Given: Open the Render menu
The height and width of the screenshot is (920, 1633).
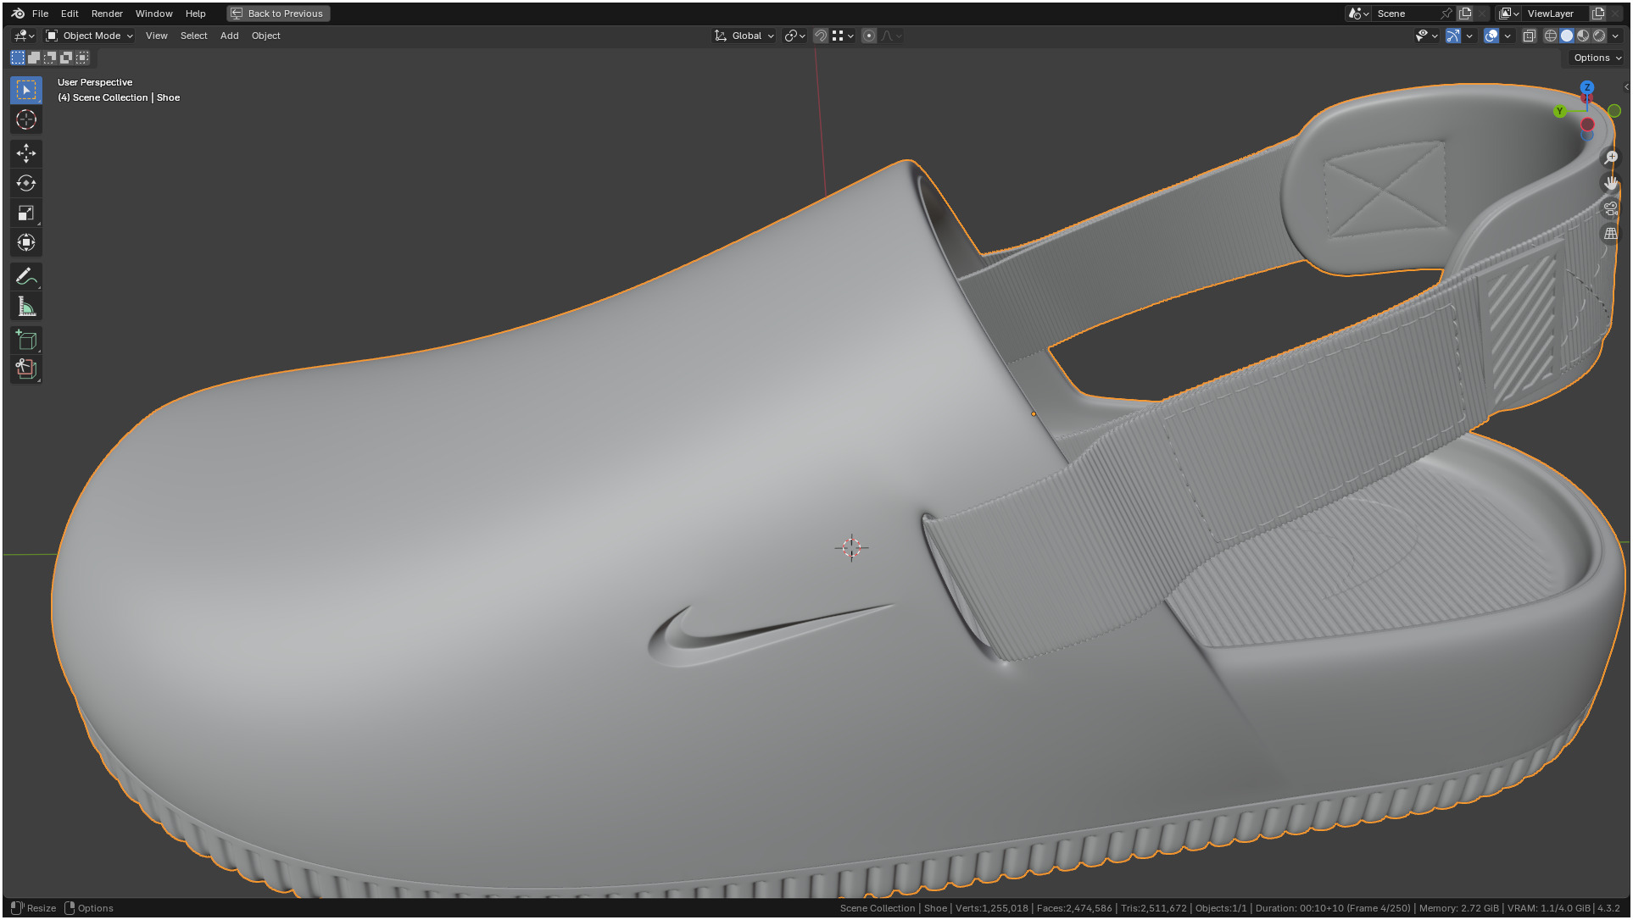Looking at the screenshot, I should [x=107, y=14].
